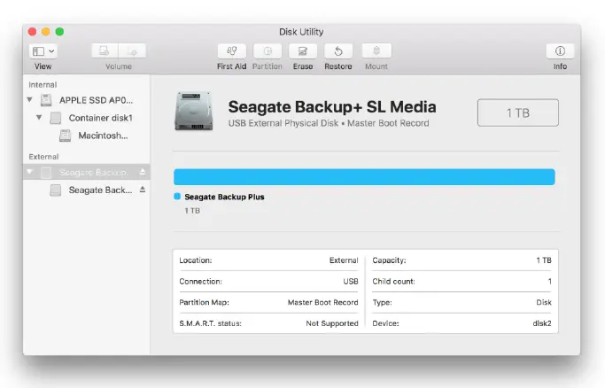Click the External section header in sidebar
This screenshot has height=388, width=605.
point(43,157)
